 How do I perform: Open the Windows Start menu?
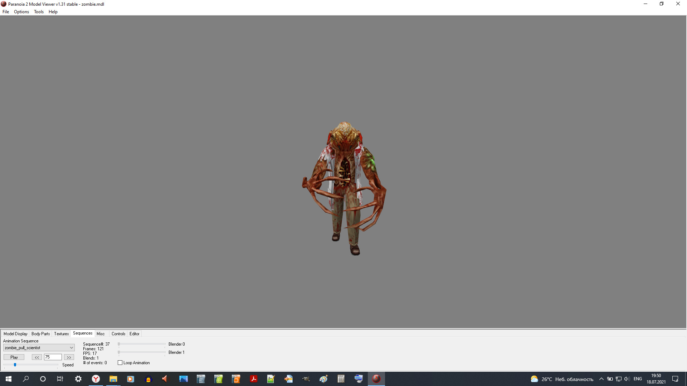pos(8,378)
